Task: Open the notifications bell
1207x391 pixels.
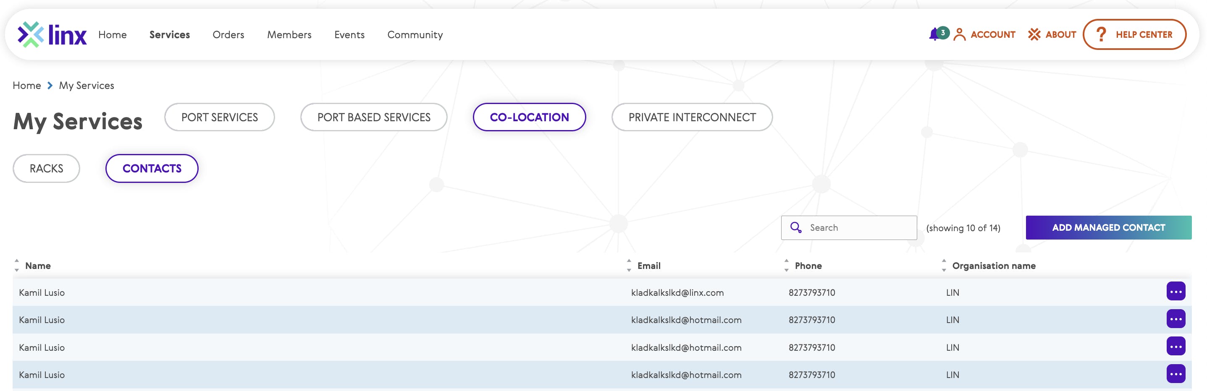Action: click(935, 34)
